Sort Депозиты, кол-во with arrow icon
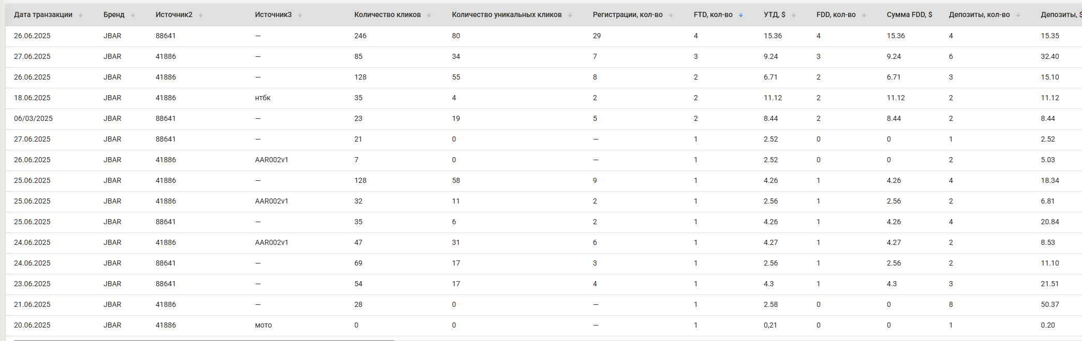Screen dimensions: 1082x341 coord(1018,15)
